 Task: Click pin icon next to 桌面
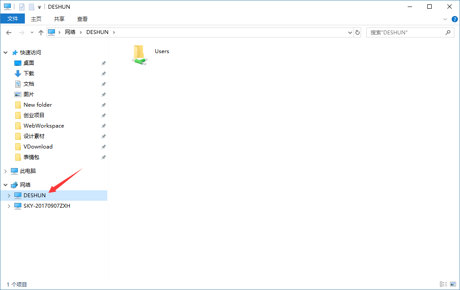coord(104,63)
